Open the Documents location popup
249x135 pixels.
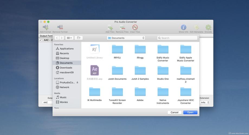126,38
